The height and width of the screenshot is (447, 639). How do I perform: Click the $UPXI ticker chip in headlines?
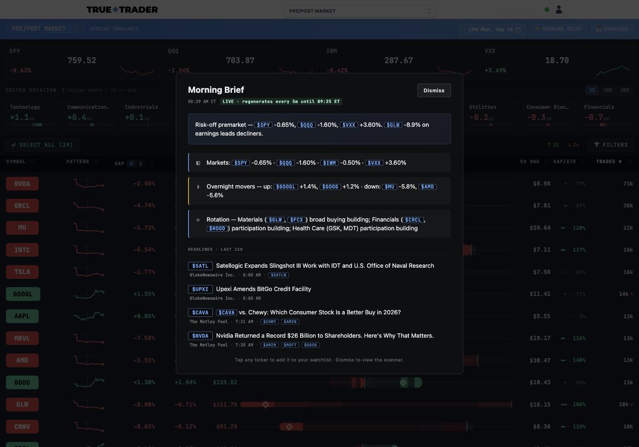click(200, 289)
